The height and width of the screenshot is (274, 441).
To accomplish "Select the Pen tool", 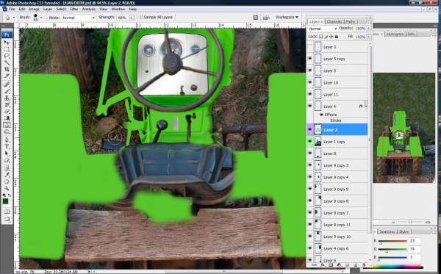I will click(7, 140).
